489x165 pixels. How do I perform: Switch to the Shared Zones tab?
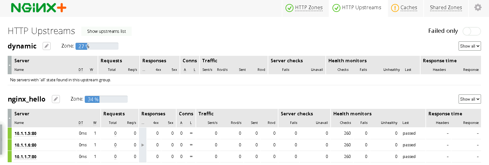pyautogui.click(x=446, y=8)
